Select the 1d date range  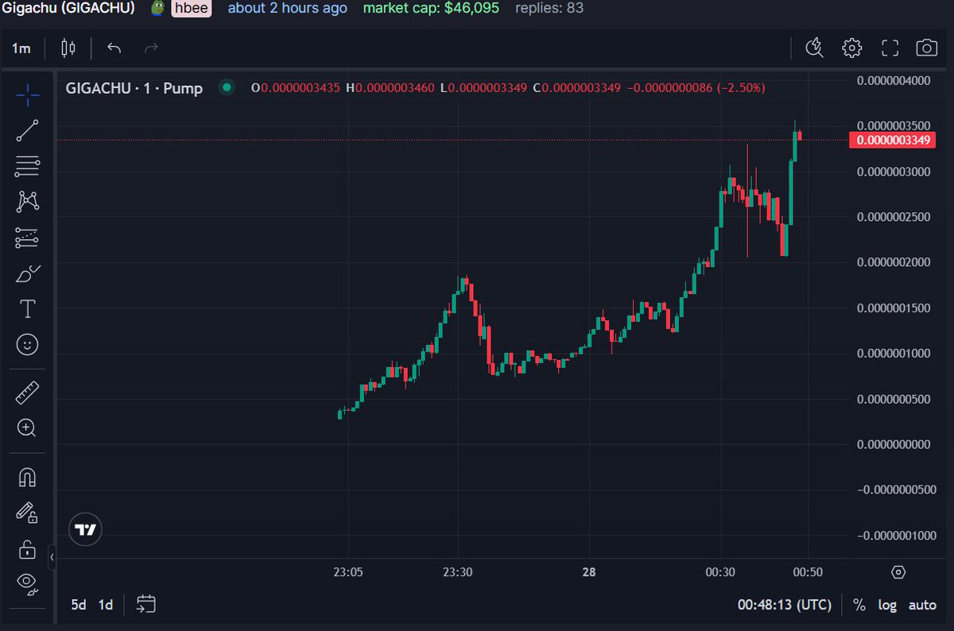tap(105, 605)
